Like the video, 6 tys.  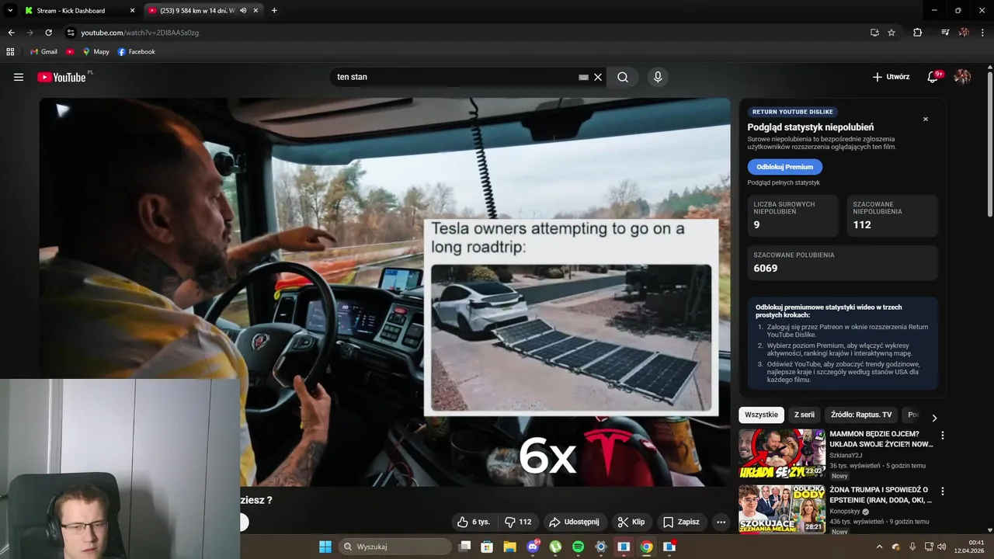[x=474, y=522]
